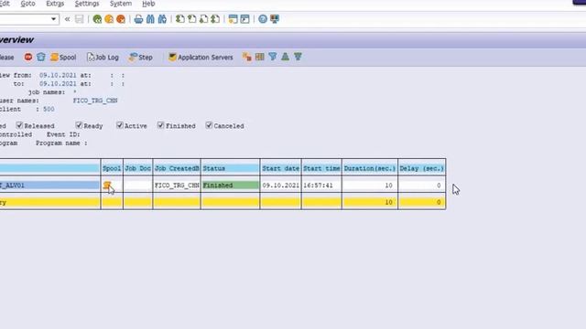Click the Sort Descending icon

tap(298, 57)
